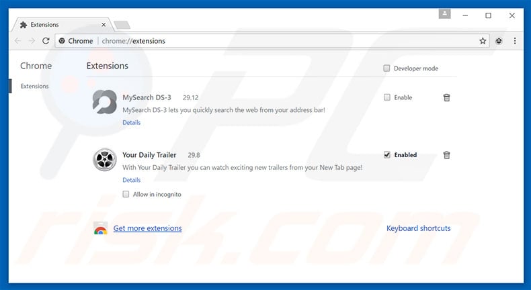This screenshot has height=290, width=531.
Task: Go forward with the browser forward arrow
Action: pyautogui.click(x=32, y=41)
